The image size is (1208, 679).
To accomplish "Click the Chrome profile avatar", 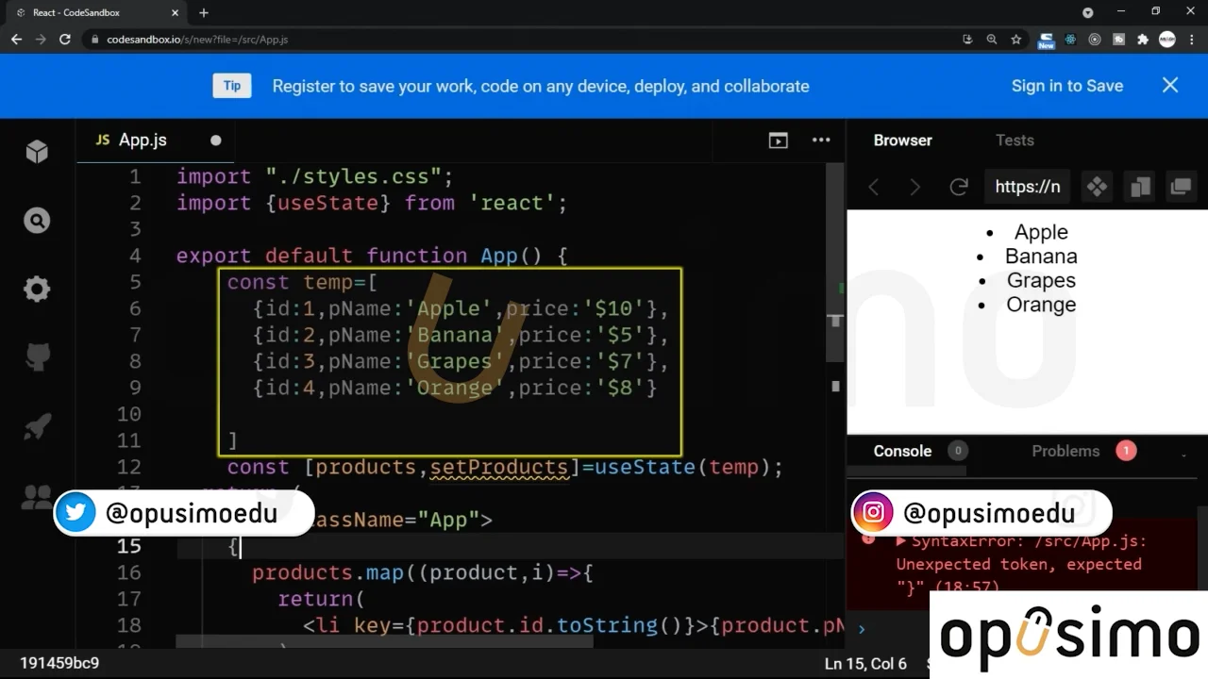I will coord(1167,40).
